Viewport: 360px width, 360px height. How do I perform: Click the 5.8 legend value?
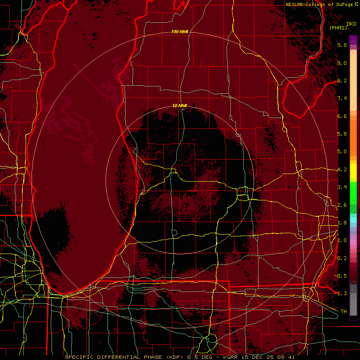(x=342, y=134)
